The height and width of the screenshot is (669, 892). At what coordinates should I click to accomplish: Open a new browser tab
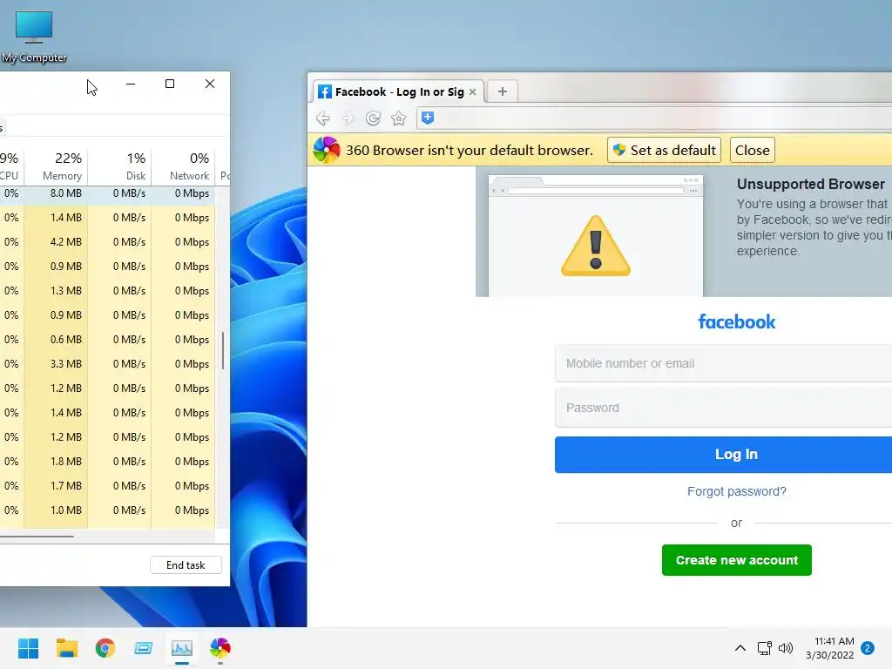pos(503,91)
